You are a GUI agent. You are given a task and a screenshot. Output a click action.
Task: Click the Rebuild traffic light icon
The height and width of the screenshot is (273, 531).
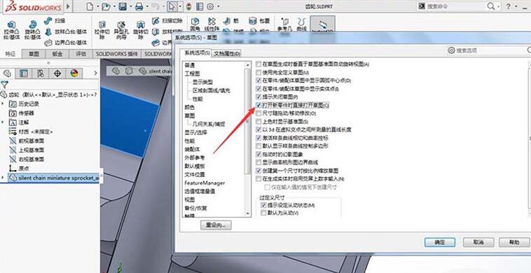(188, 6)
